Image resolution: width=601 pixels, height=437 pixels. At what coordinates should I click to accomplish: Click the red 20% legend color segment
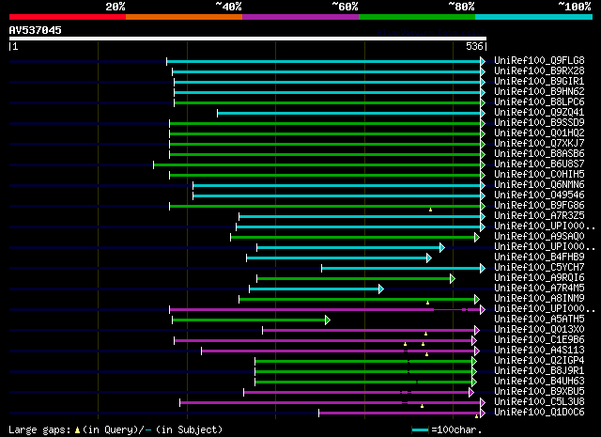click(x=68, y=17)
